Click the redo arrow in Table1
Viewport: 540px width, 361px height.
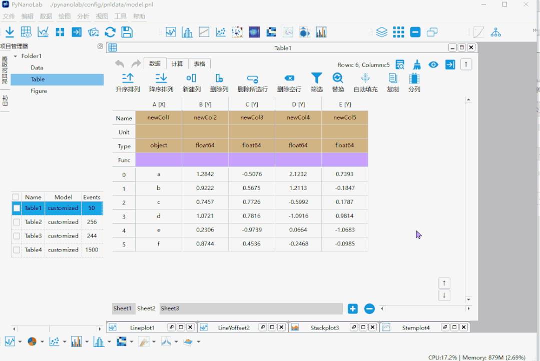click(136, 63)
